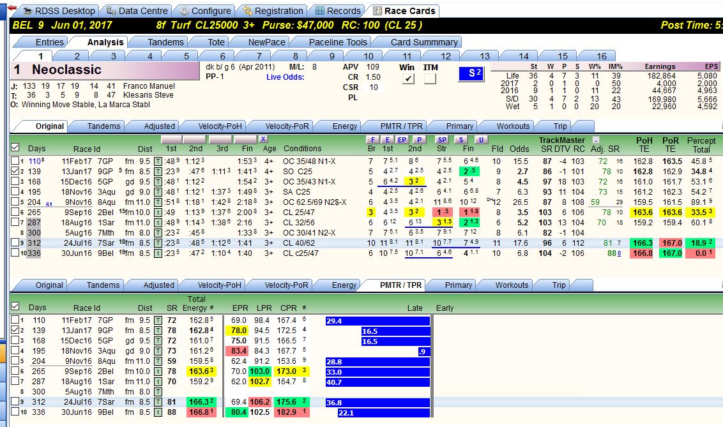Click the blank button above Fin time column
The width and height of the screenshot is (723, 427).
tap(245, 139)
